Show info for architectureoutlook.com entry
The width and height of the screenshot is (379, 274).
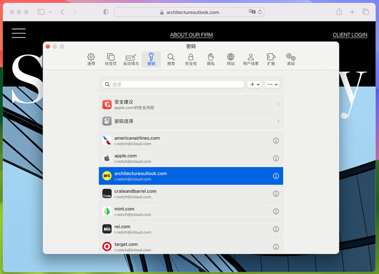tap(276, 176)
